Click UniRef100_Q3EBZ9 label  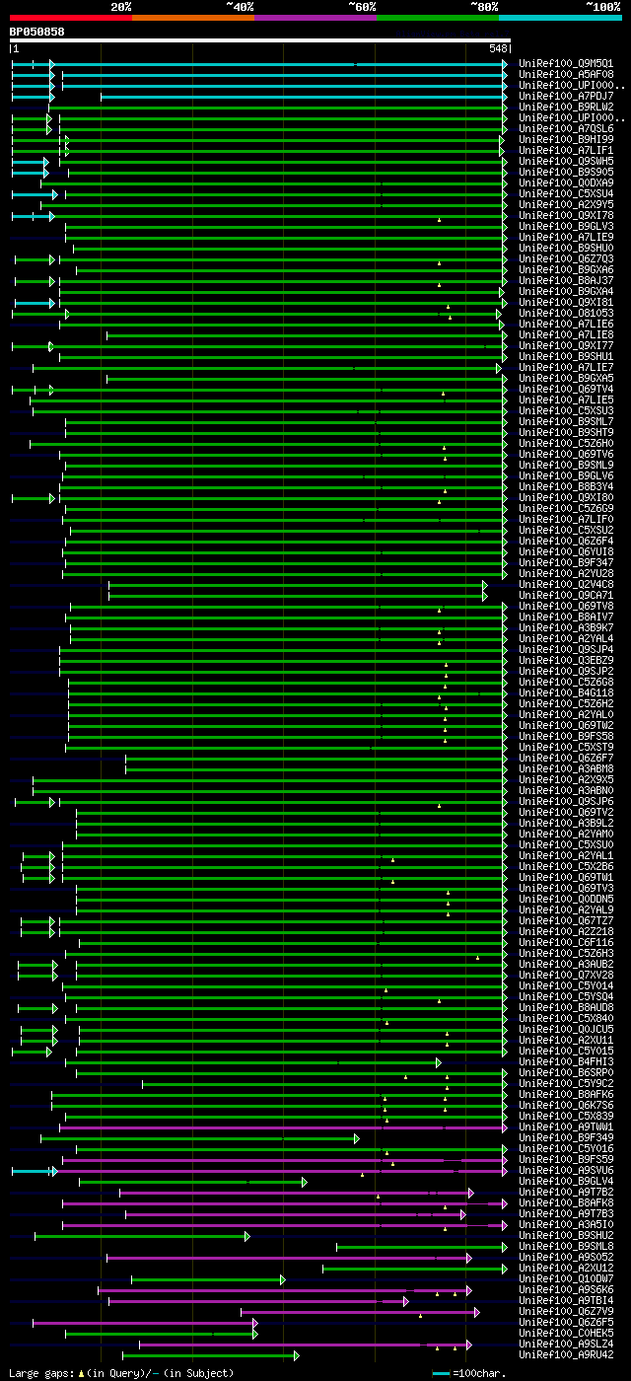(568, 660)
